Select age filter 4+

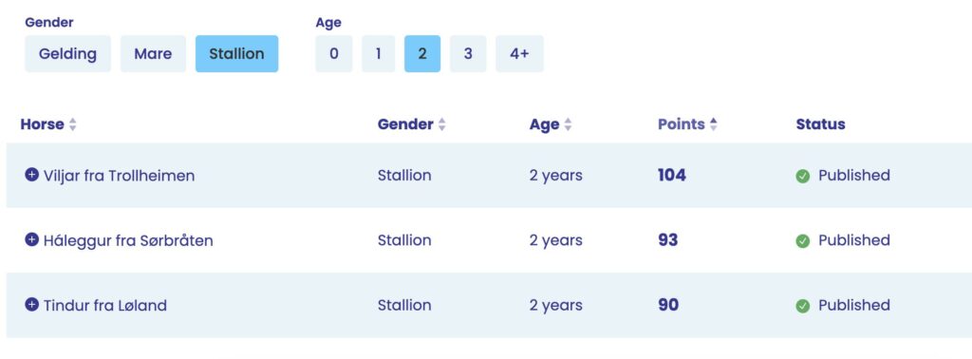tap(519, 54)
